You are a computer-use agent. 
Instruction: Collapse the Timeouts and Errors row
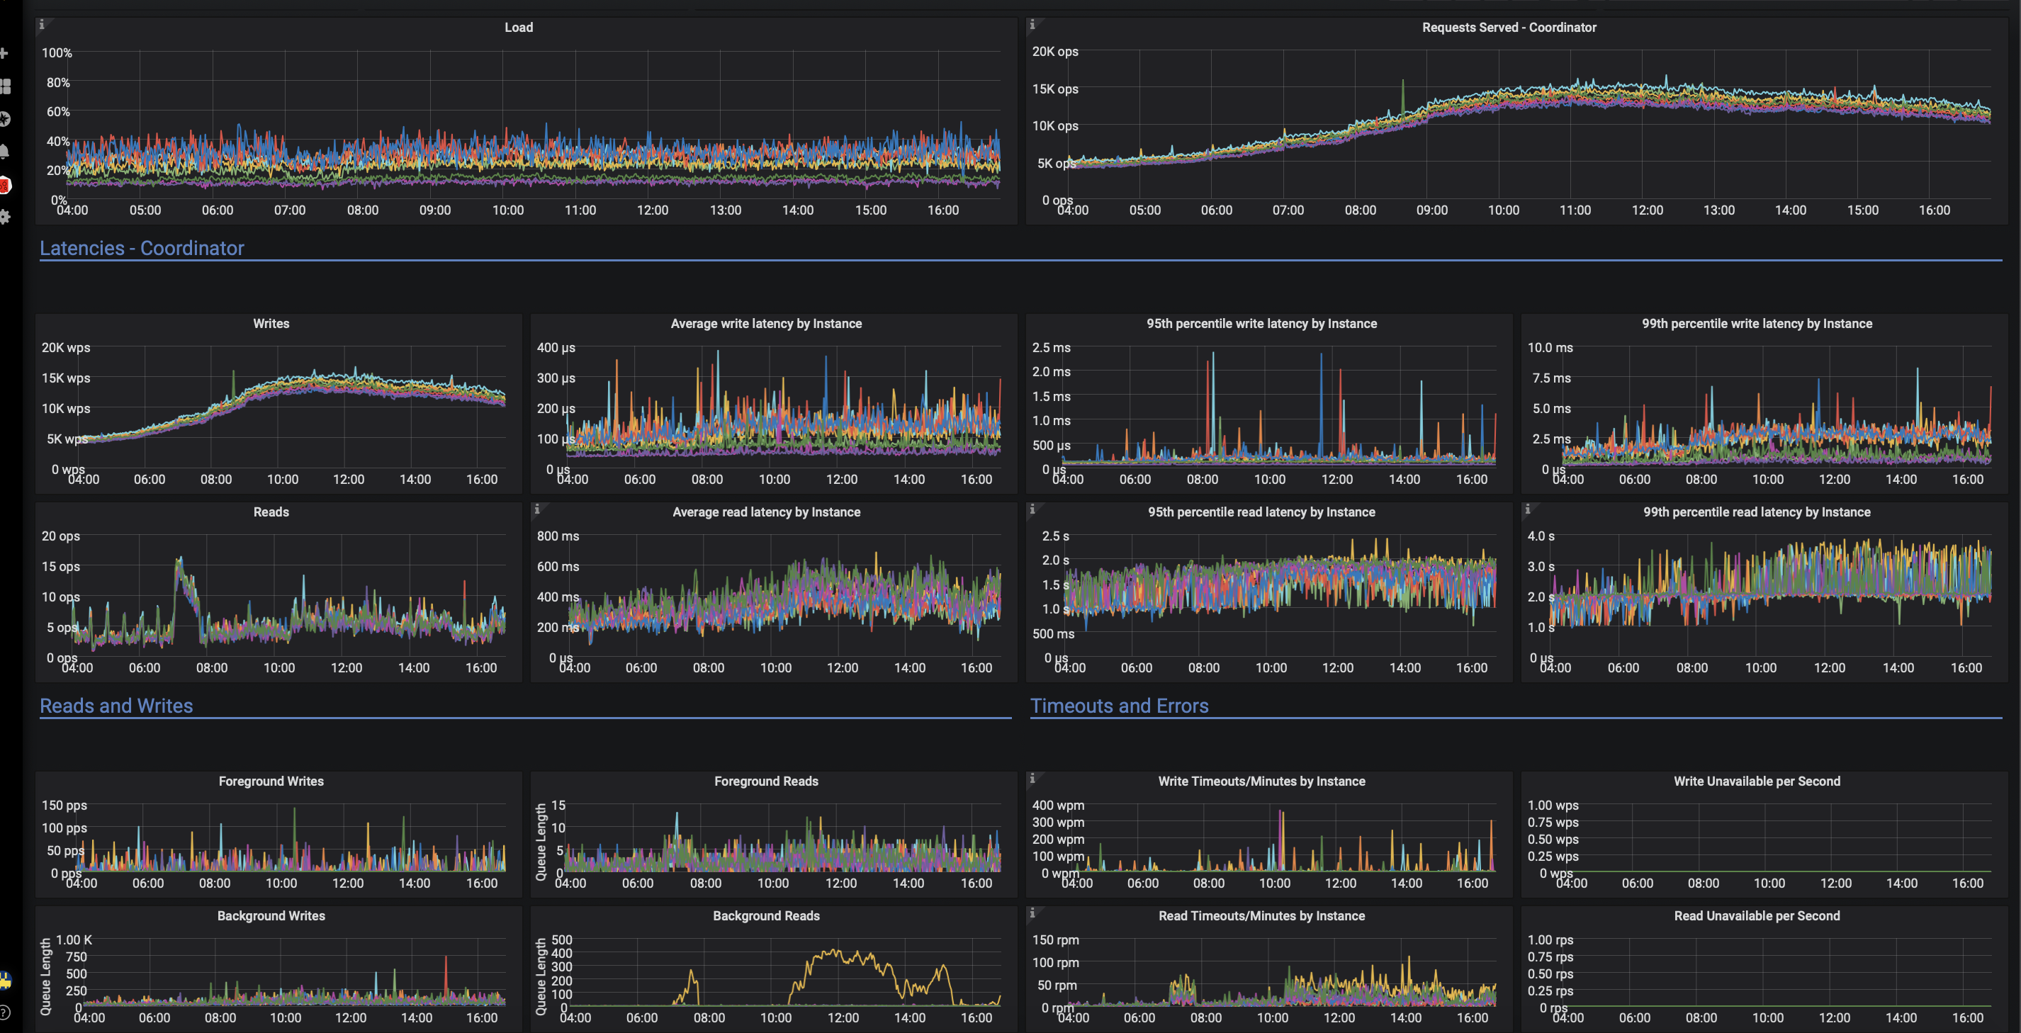pos(1119,706)
